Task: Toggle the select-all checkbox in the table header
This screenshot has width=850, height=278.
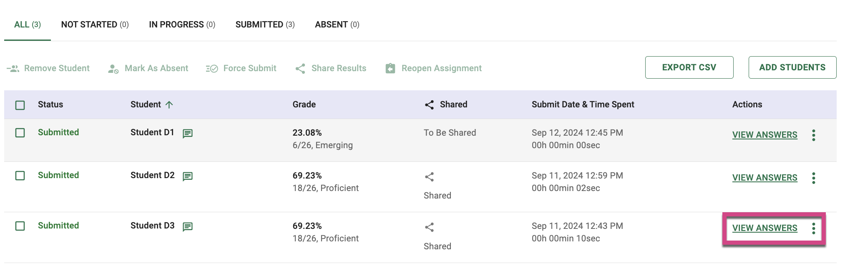Action: pyautogui.click(x=20, y=105)
